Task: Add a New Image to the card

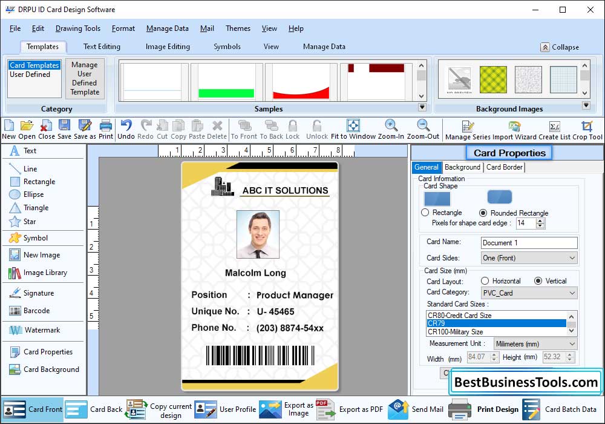Action: (x=34, y=255)
